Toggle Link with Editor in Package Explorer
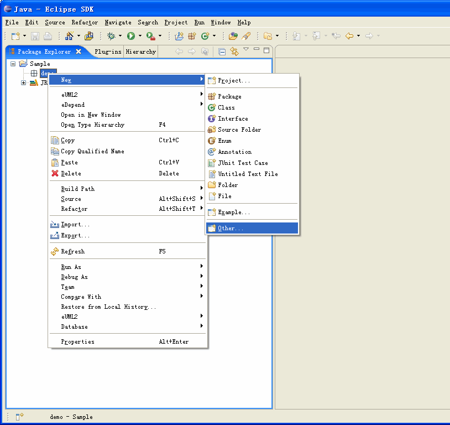Screen dimensions: 450x425 pos(234,51)
